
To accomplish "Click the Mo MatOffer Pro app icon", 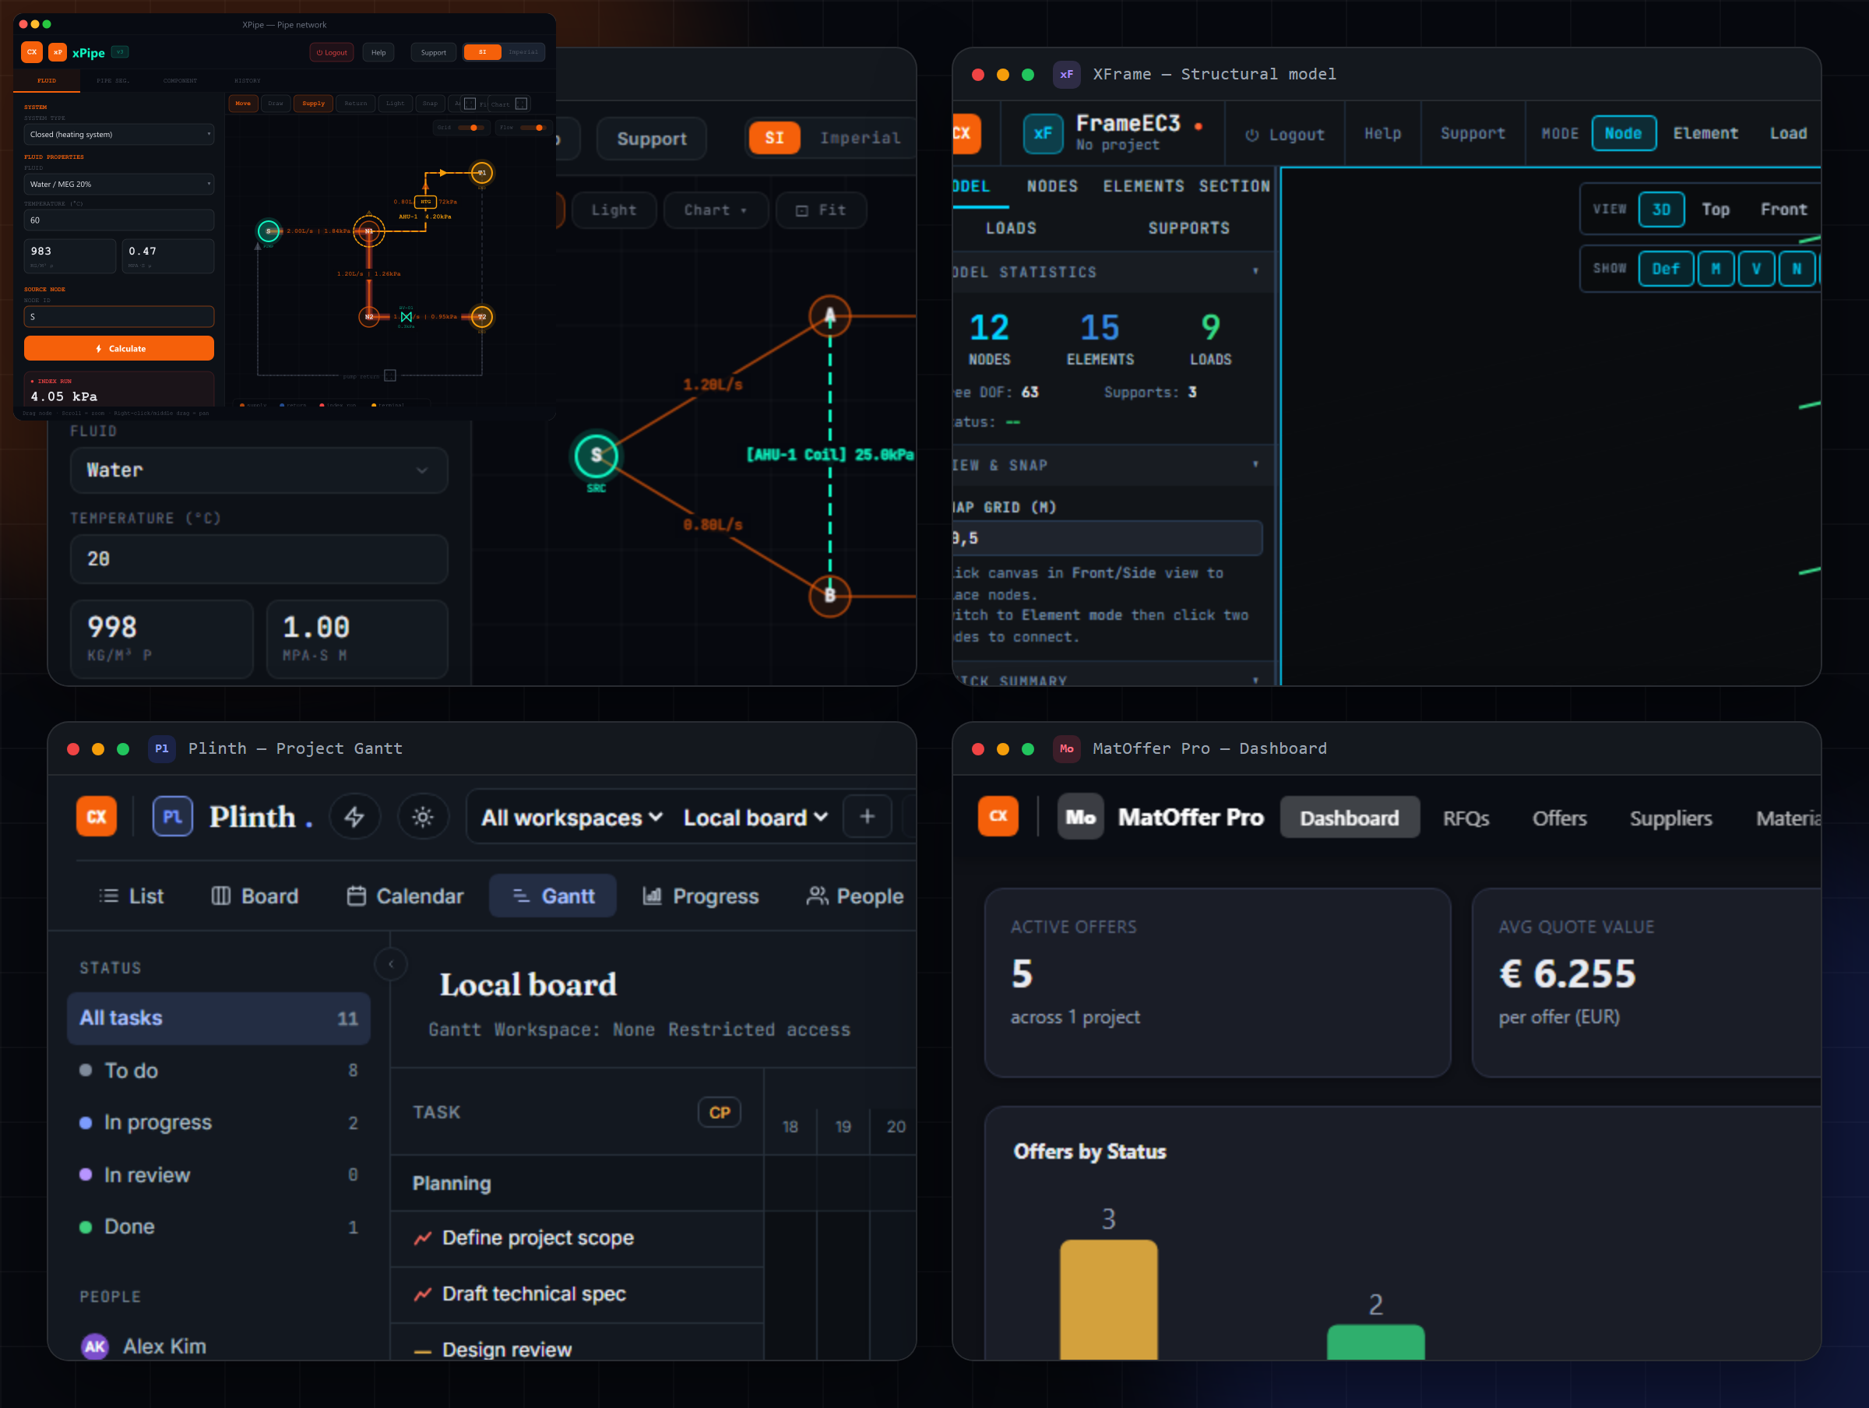I will pyautogui.click(x=1080, y=816).
